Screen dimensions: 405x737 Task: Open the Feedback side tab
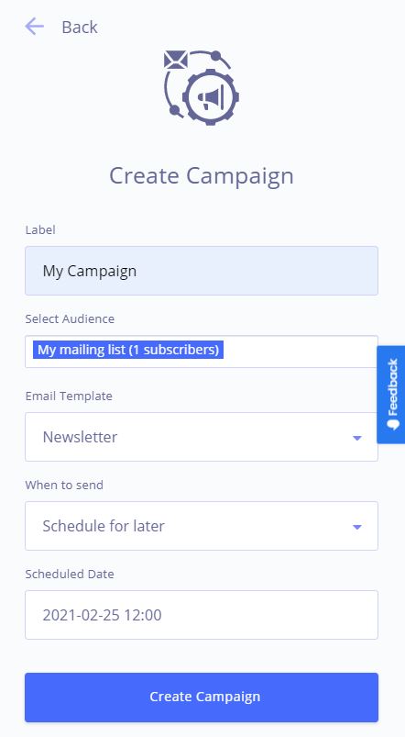point(391,395)
